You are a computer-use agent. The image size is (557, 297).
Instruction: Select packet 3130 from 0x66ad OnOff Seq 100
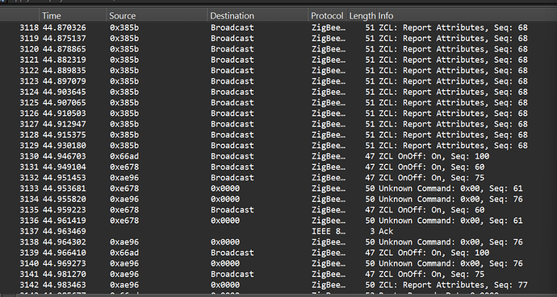click(x=278, y=156)
